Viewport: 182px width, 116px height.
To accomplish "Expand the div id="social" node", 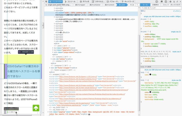I will tap(54, 41).
